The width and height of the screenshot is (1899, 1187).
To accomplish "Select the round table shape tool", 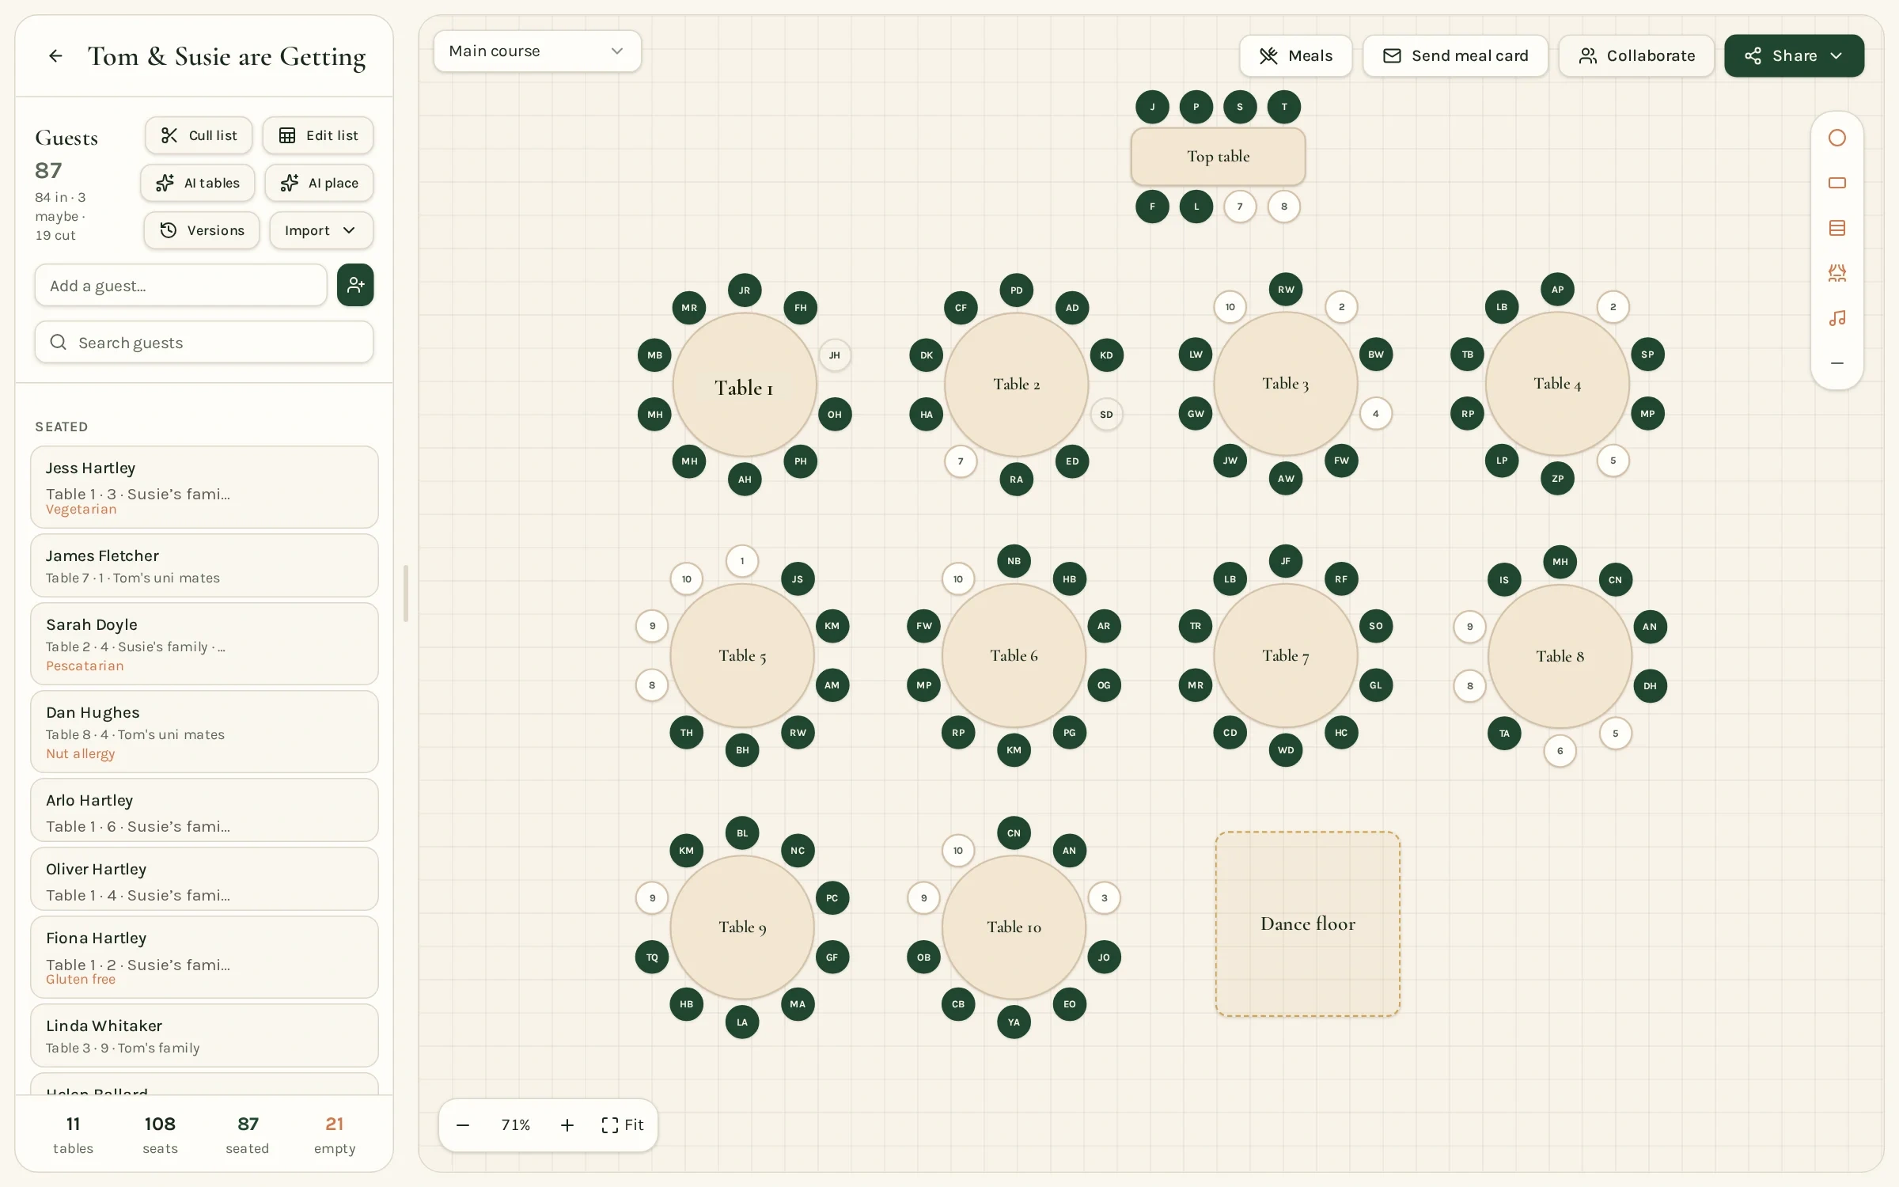I will [x=1837, y=138].
